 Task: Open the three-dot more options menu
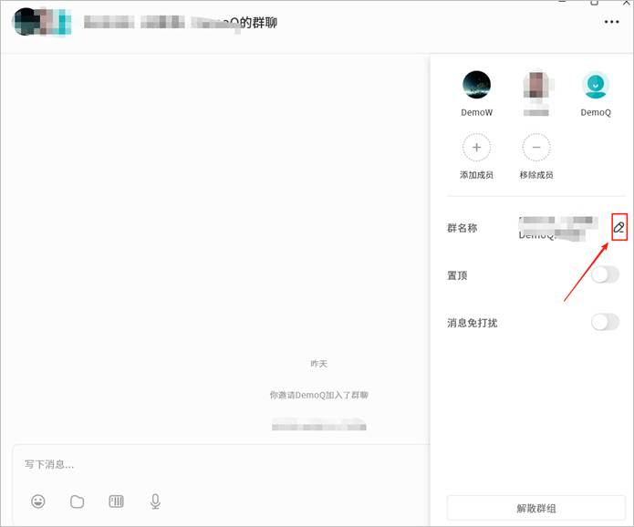(x=611, y=23)
